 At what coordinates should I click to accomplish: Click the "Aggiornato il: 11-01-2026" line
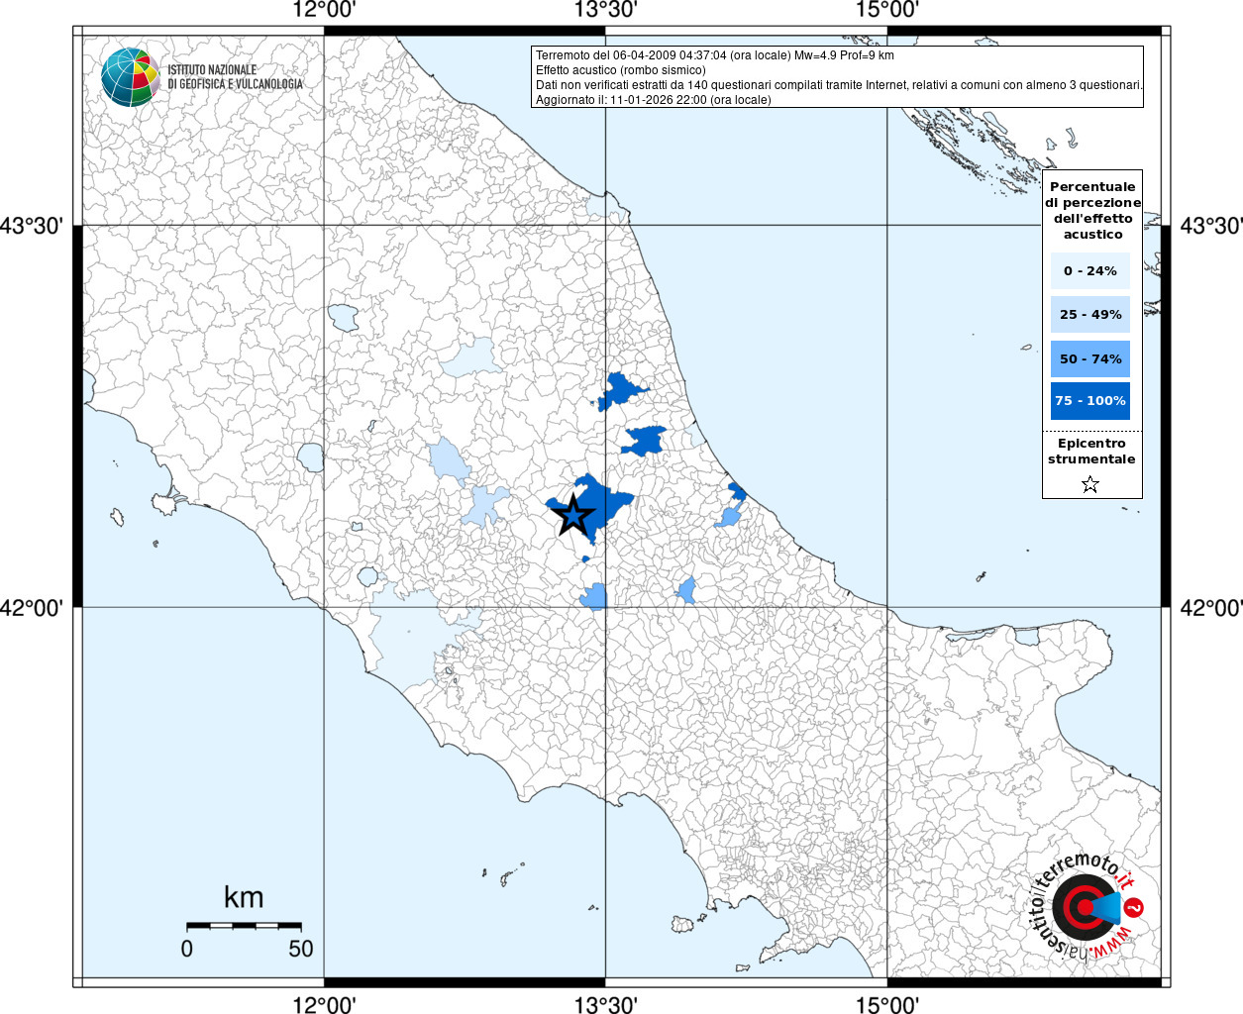point(653,100)
